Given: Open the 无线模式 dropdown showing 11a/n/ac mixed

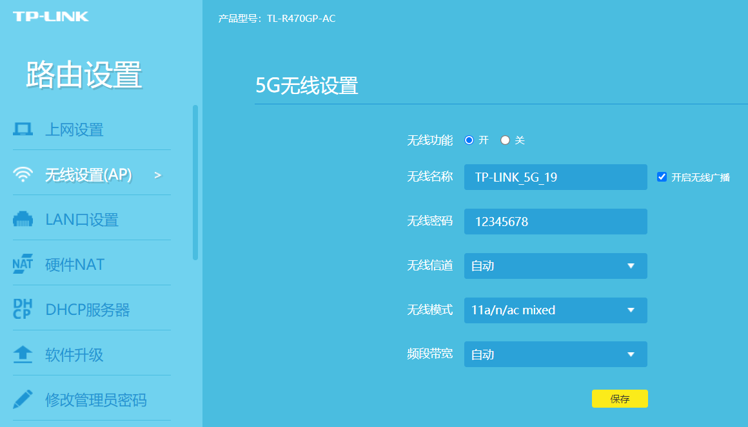Looking at the screenshot, I should pyautogui.click(x=555, y=310).
